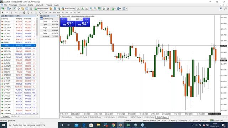Open the Strategy Tester icon

pos(31,9)
